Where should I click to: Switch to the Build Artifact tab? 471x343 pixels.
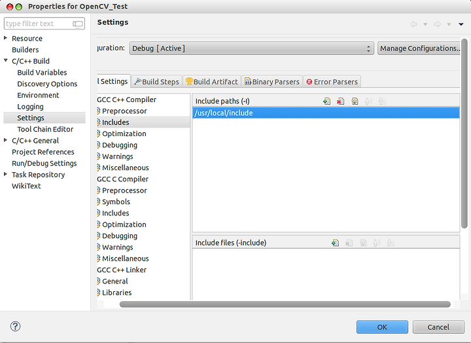(x=211, y=81)
